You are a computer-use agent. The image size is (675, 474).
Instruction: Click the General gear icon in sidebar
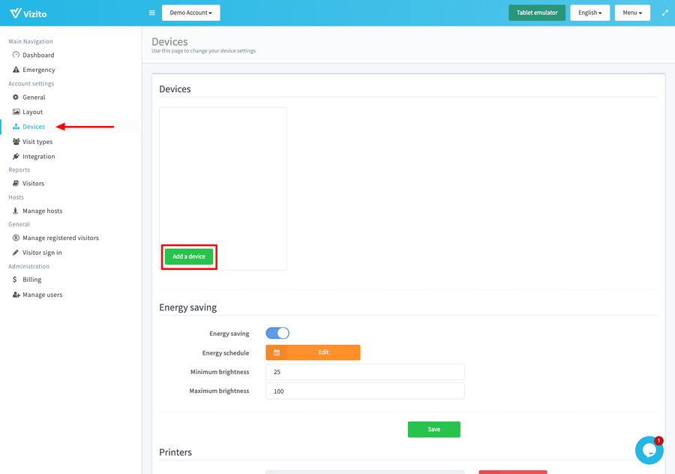(x=16, y=97)
